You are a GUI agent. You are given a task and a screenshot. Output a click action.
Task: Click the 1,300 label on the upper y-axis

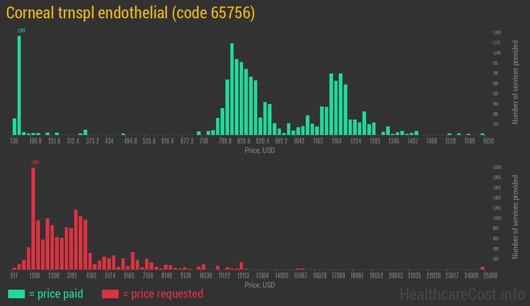coord(497,33)
